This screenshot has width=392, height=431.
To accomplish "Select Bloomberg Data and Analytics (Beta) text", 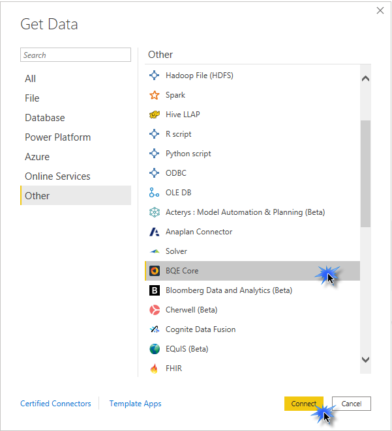I will pos(229,290).
